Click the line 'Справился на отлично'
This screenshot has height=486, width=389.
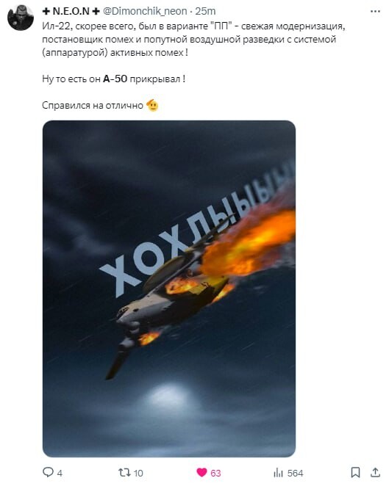pos(92,106)
